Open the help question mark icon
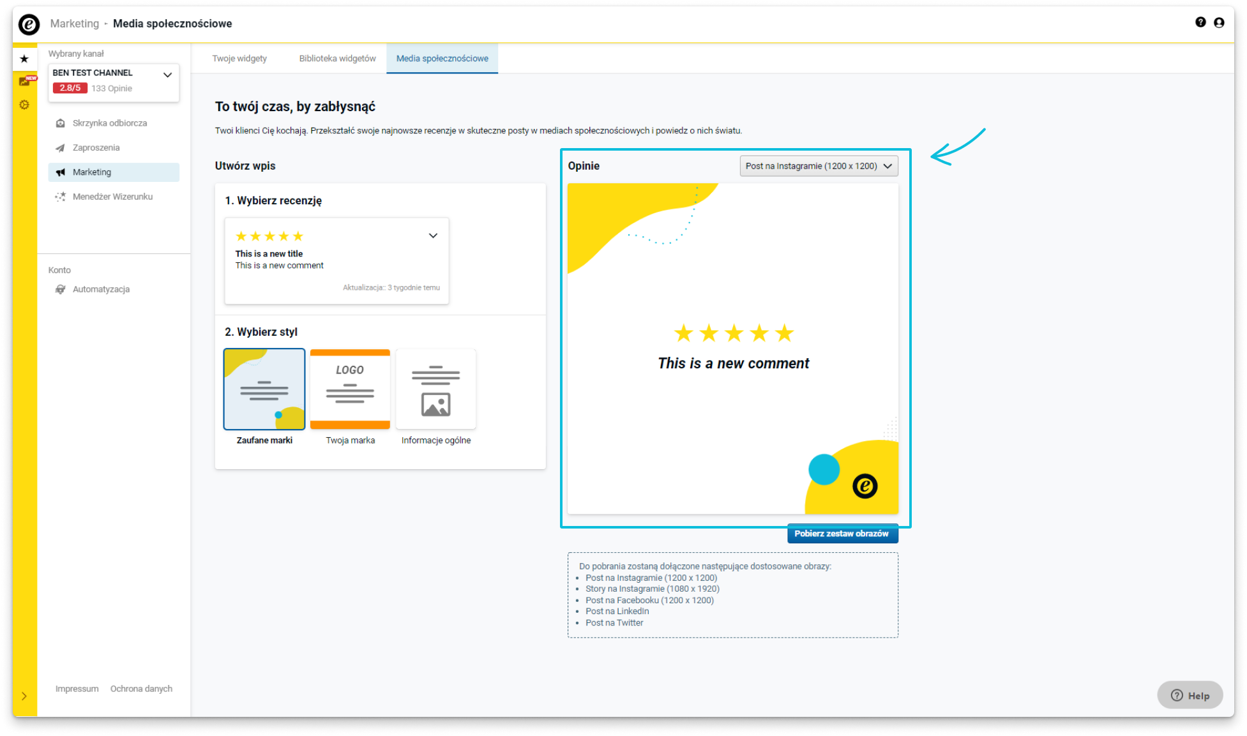 (1200, 22)
